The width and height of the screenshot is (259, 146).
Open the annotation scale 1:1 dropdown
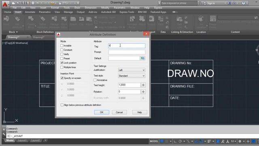(x=234, y=141)
